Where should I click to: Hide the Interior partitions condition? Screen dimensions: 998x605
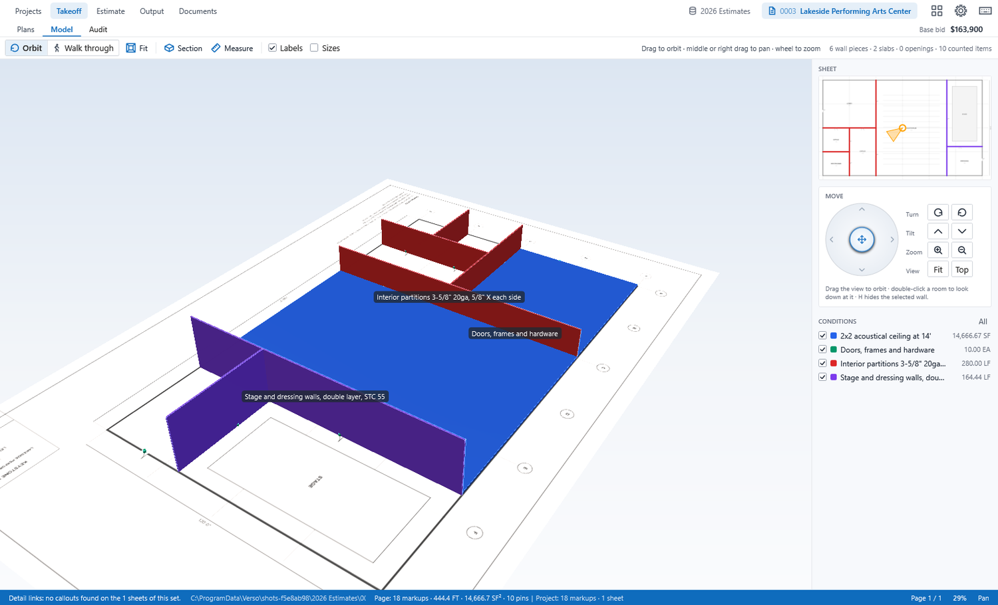coord(822,364)
